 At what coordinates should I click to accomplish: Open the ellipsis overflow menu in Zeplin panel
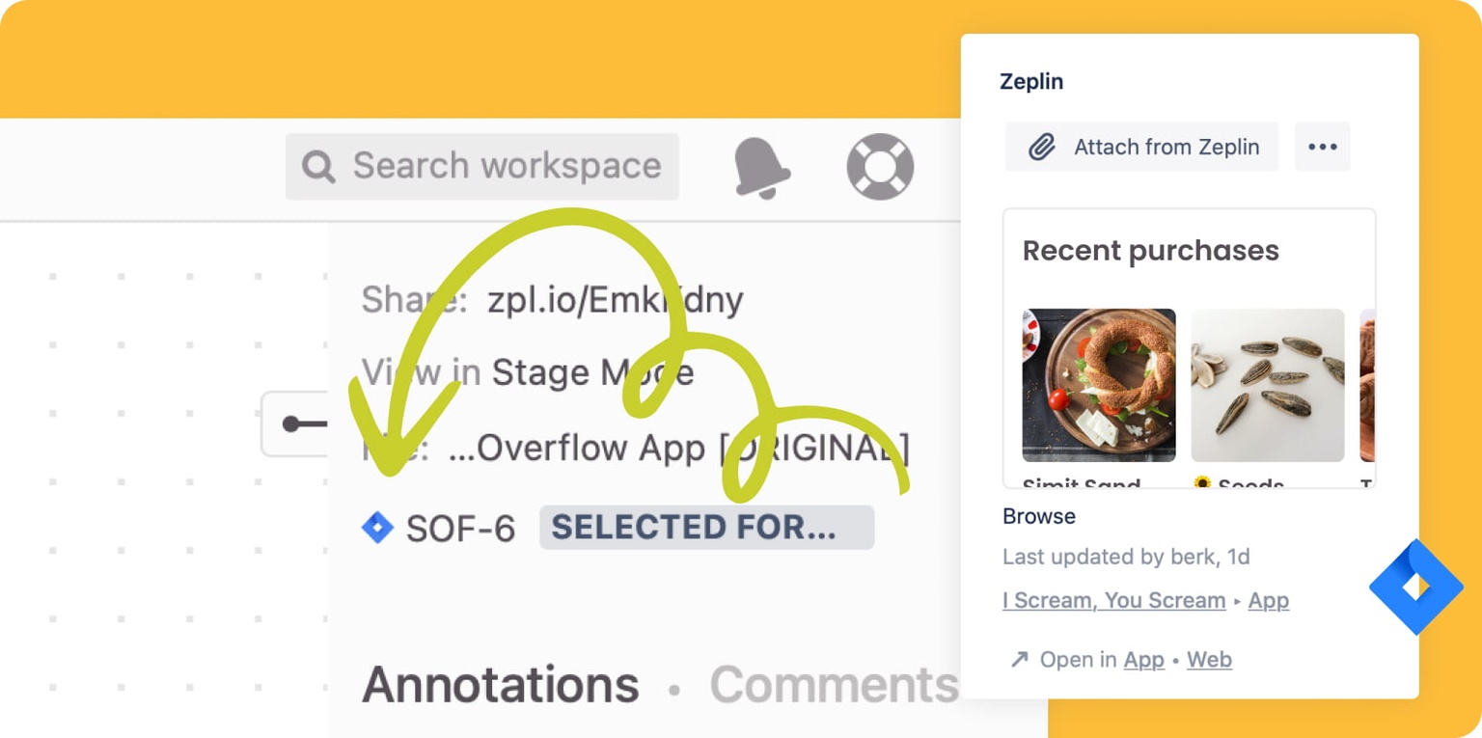pyautogui.click(x=1322, y=147)
